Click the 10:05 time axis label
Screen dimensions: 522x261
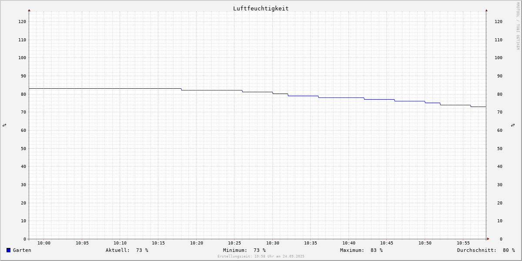click(82, 243)
